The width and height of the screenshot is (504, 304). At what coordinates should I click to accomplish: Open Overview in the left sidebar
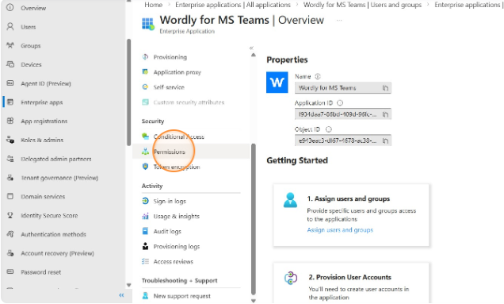[x=33, y=8]
